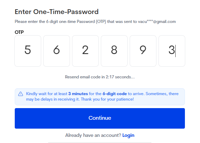The image size is (200, 143).
Task: Select the second OTP box containing 6
Action: click(x=57, y=51)
